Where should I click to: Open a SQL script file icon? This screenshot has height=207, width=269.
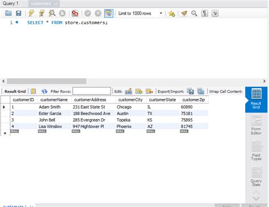tap(9, 13)
